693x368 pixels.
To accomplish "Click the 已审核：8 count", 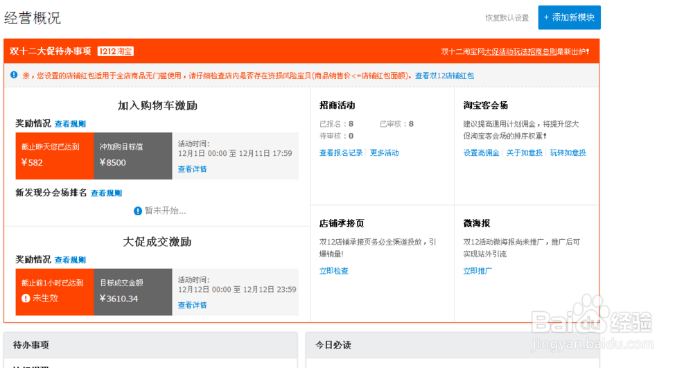I will click(x=397, y=124).
